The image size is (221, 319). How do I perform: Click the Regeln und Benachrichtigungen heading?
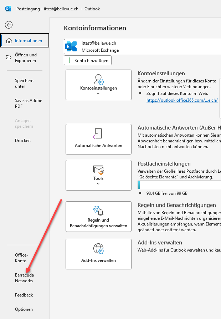177,205
